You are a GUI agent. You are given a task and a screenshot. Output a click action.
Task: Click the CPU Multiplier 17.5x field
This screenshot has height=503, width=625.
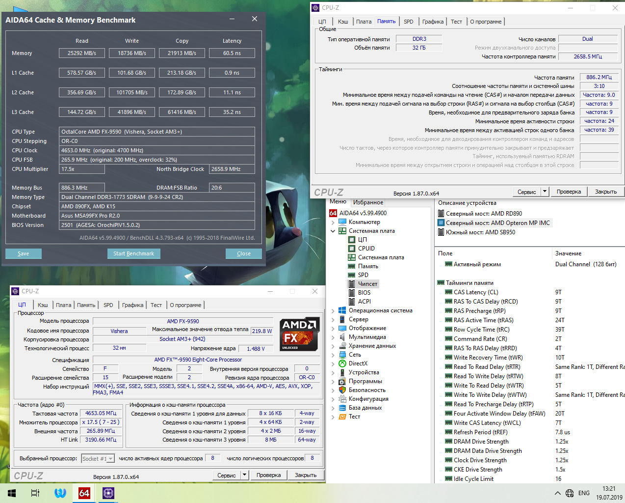(x=82, y=169)
